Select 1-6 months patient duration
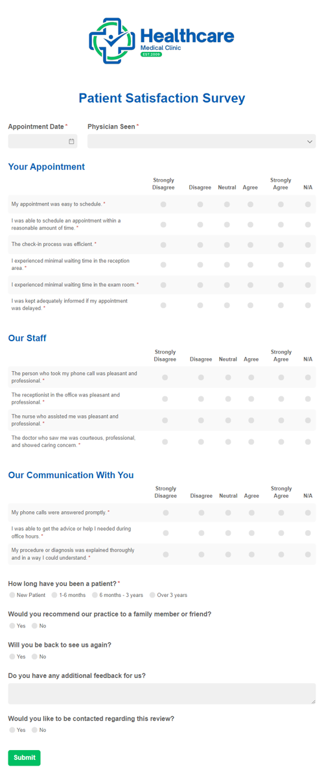This screenshot has height=774, width=324. [x=54, y=596]
